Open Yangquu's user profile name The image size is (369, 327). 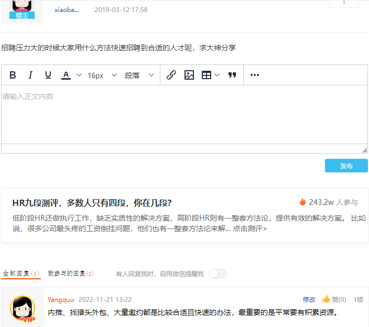61,299
